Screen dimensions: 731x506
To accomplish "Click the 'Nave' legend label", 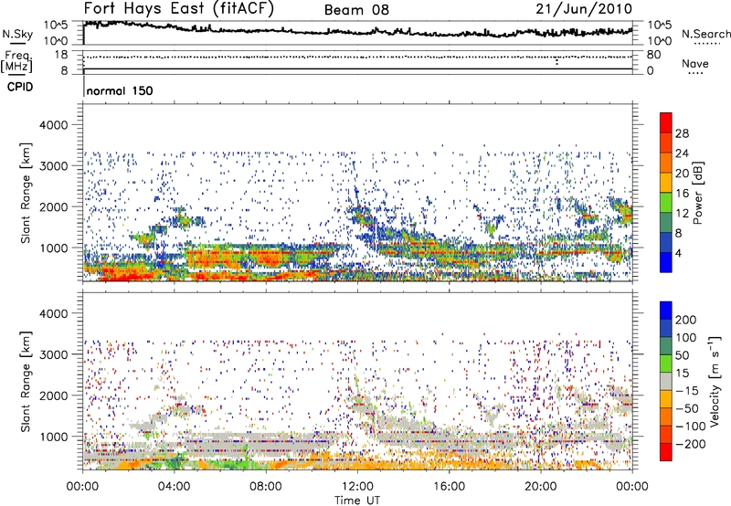I will pos(694,63).
